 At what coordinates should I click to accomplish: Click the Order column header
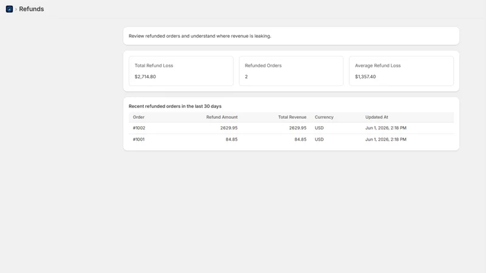pos(139,117)
